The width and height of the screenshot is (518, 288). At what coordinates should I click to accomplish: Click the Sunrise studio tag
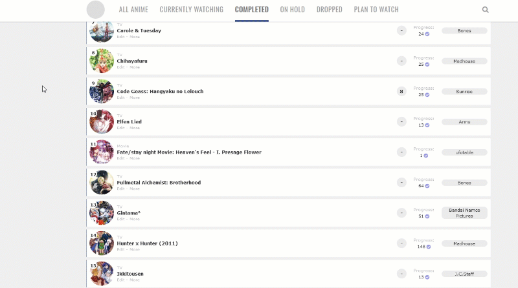click(x=464, y=92)
